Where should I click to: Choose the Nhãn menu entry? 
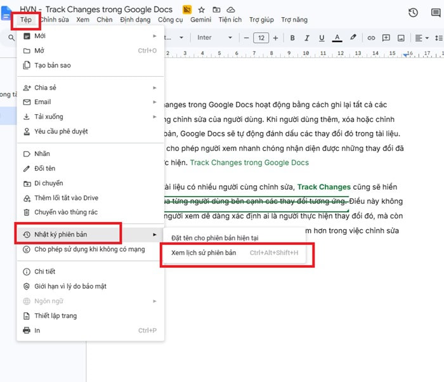[x=90, y=154]
